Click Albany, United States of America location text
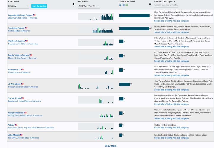 [x=22, y=18]
